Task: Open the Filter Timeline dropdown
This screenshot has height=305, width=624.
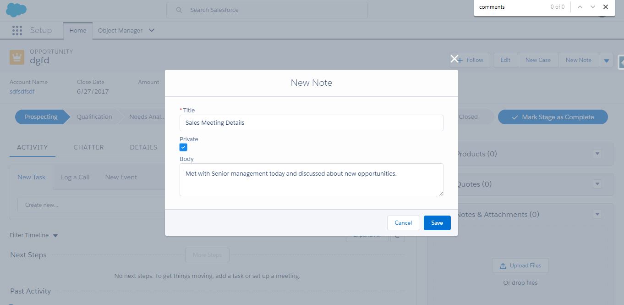Action: coord(55,235)
